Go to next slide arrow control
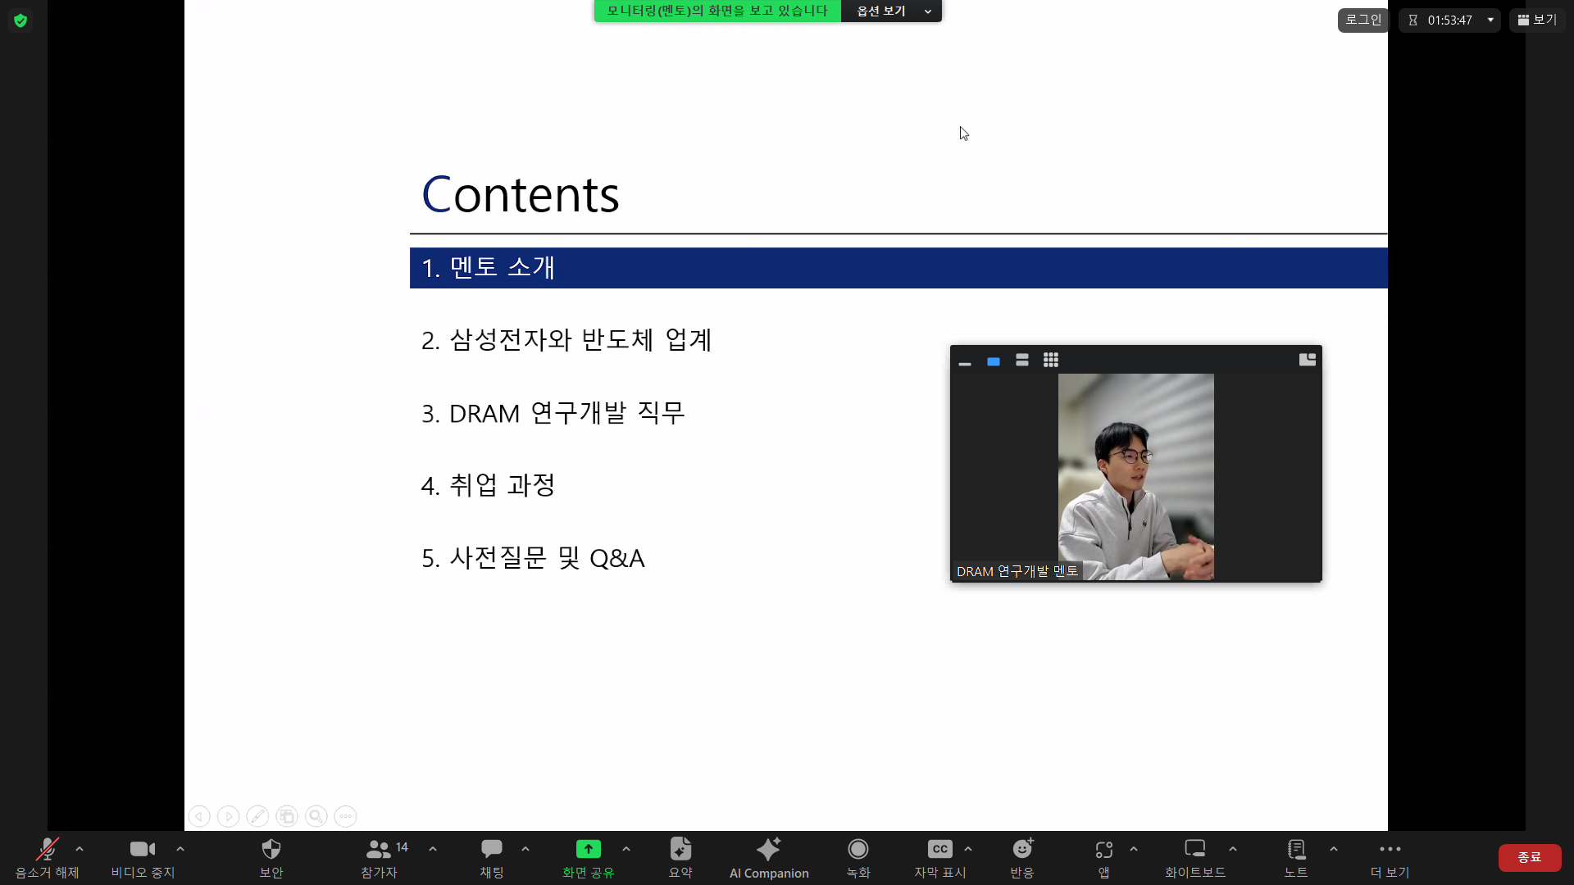1574x885 pixels. pos(229,816)
